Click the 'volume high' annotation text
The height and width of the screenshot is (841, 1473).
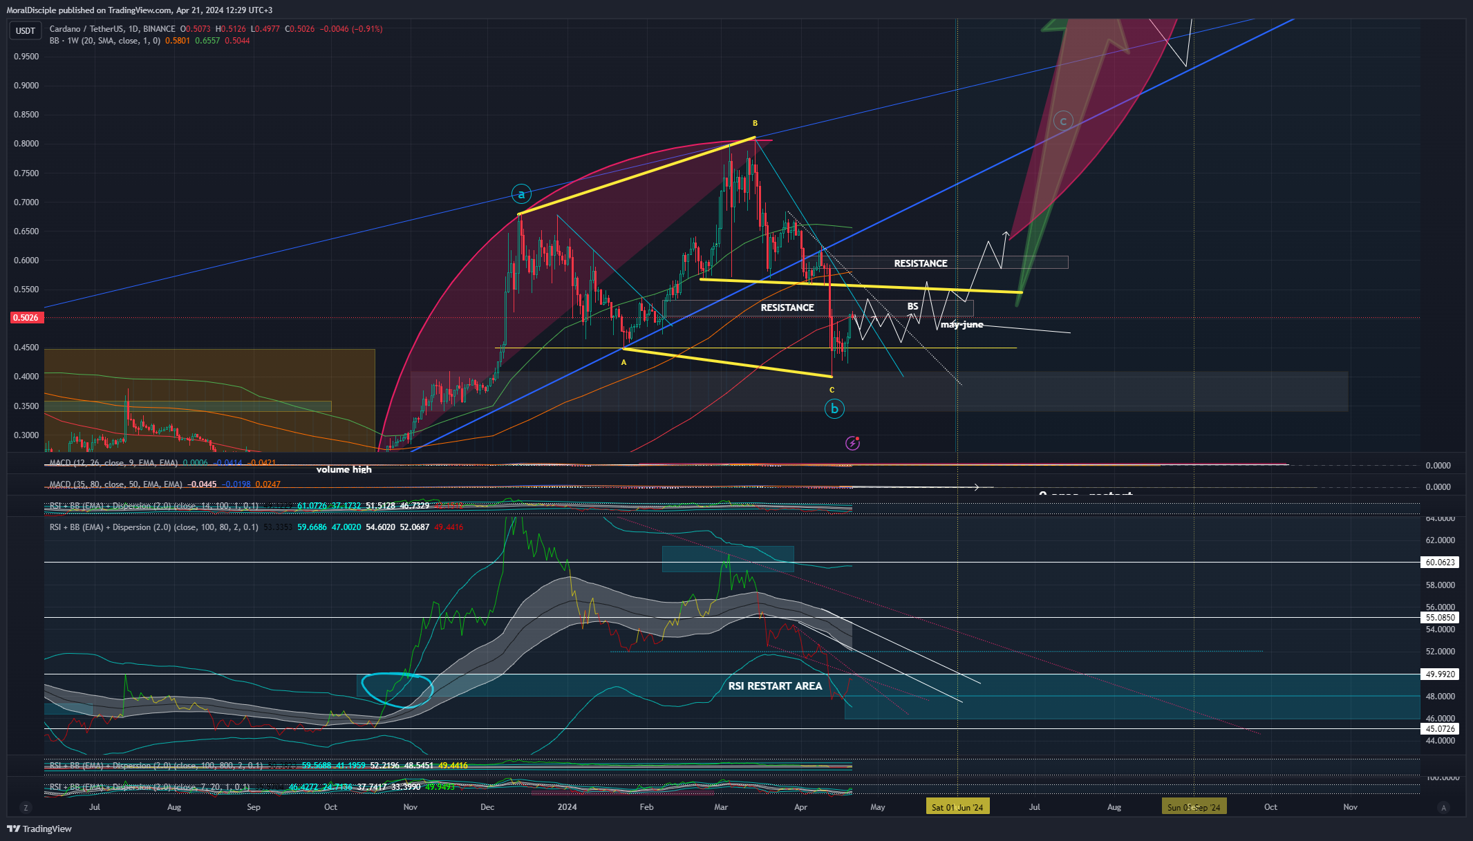pyautogui.click(x=344, y=470)
